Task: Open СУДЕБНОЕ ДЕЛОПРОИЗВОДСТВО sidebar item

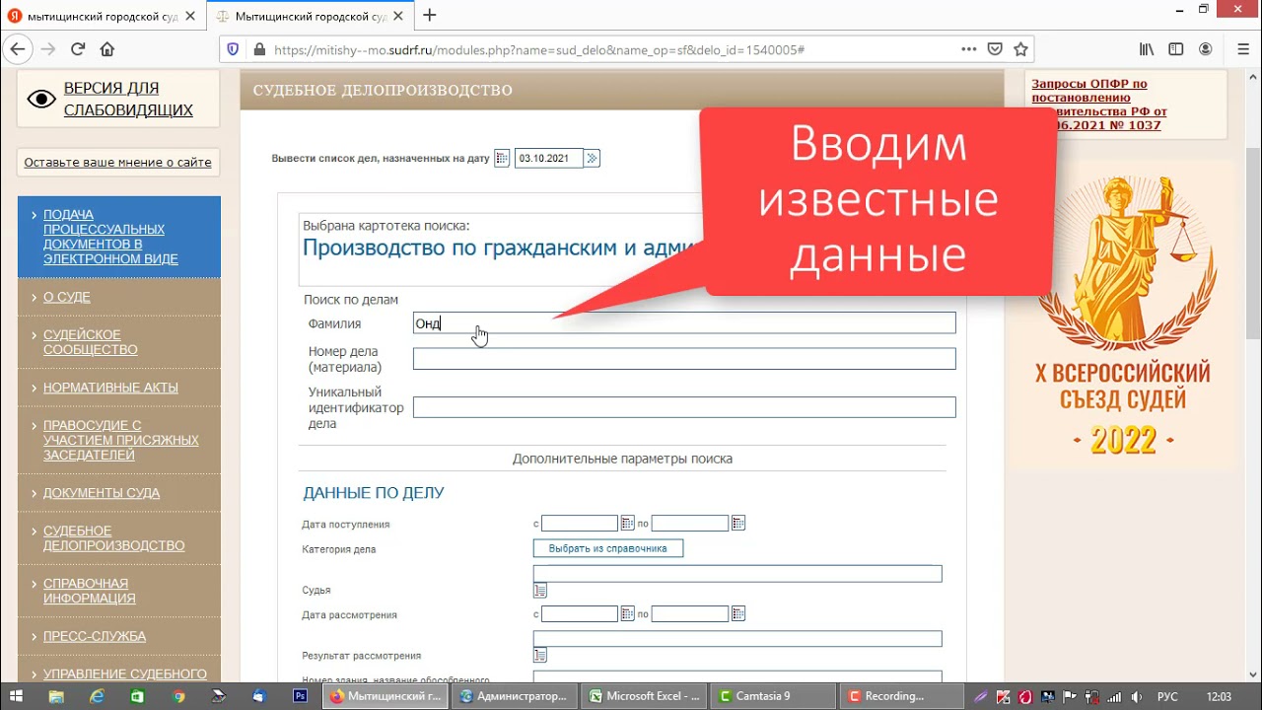Action: (114, 538)
